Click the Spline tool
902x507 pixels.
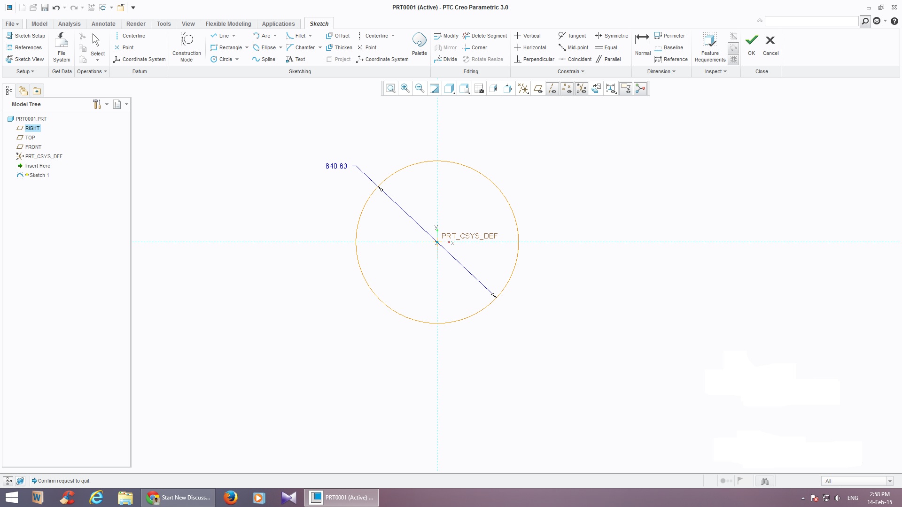pos(264,59)
